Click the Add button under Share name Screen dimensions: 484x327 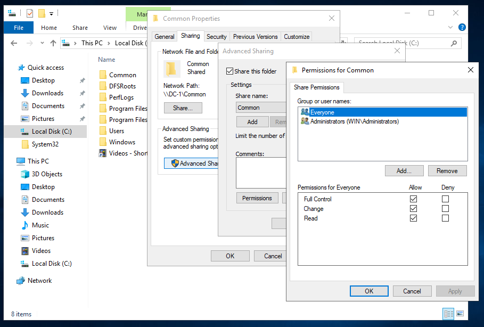coord(252,122)
